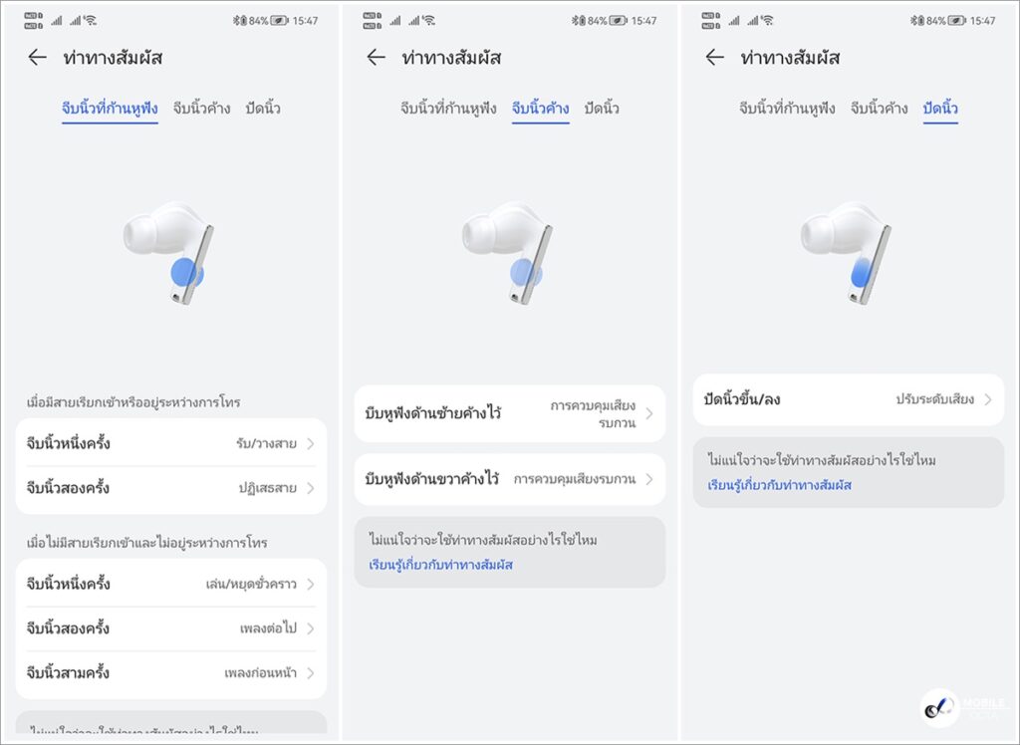Select จีบนิ้วที่ก้านหูฟัง tab on the rightmost screen

[787, 109]
